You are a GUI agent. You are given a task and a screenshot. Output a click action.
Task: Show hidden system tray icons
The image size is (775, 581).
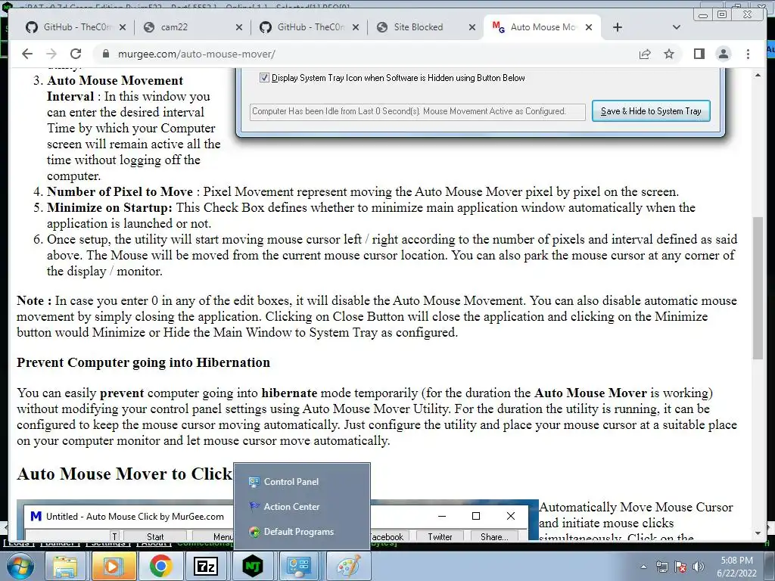point(643,567)
